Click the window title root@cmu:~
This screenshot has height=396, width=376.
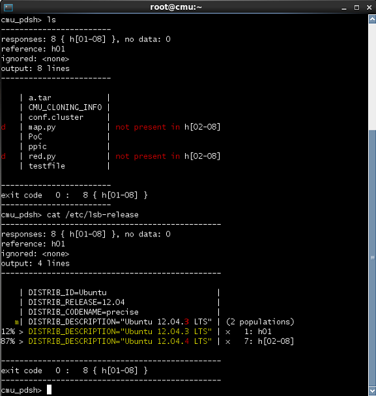tap(176, 7)
